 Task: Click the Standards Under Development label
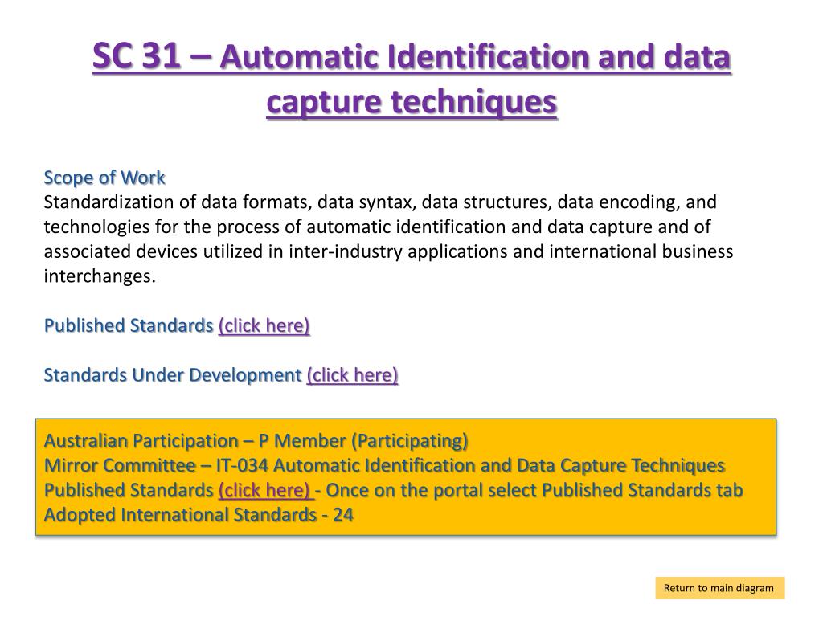173,375
